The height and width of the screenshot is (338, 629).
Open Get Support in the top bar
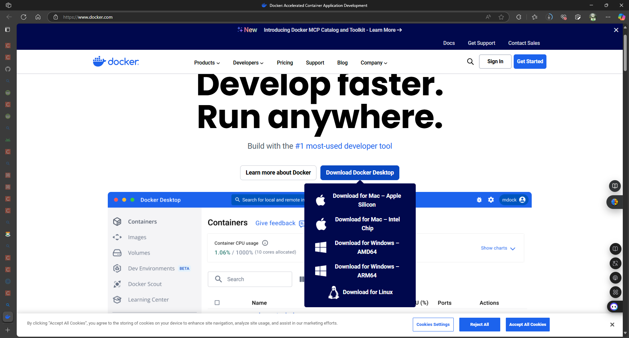481,43
